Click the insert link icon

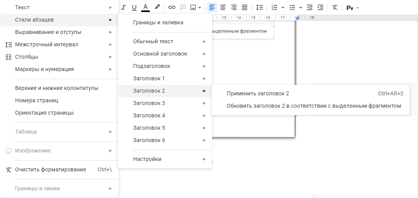[x=171, y=7]
